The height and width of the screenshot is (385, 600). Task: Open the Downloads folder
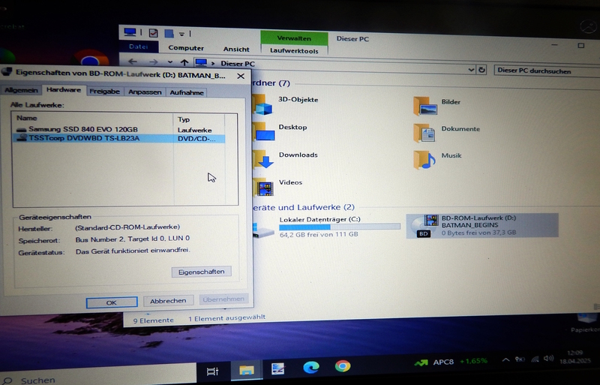pyautogui.click(x=285, y=158)
